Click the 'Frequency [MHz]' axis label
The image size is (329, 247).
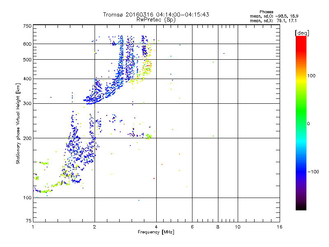pos(156,232)
